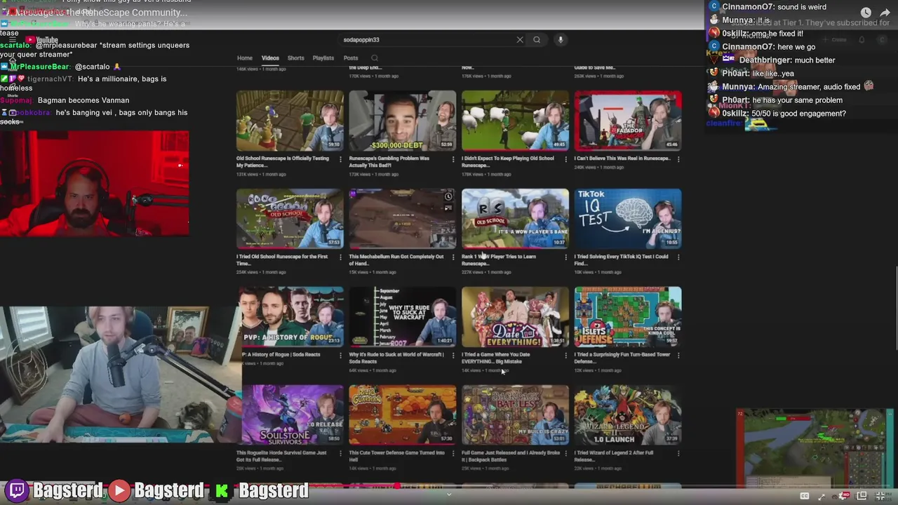This screenshot has width=898, height=505.
Task: Open 'Old School Runescape Is Officially Testing' title
Action: [283, 161]
